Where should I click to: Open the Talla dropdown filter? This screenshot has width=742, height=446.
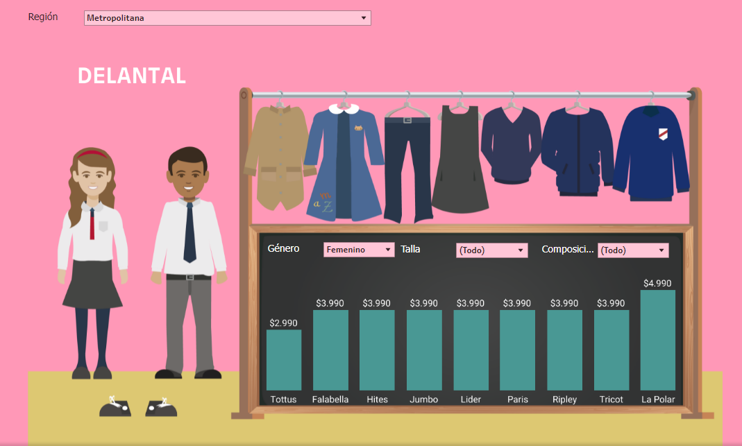[491, 250]
